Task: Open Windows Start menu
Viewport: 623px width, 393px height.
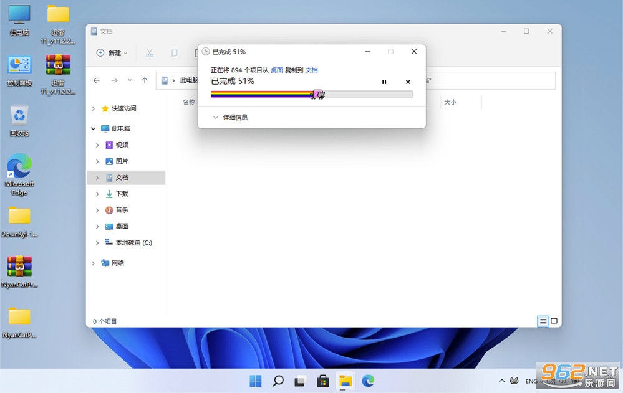Action: click(256, 381)
